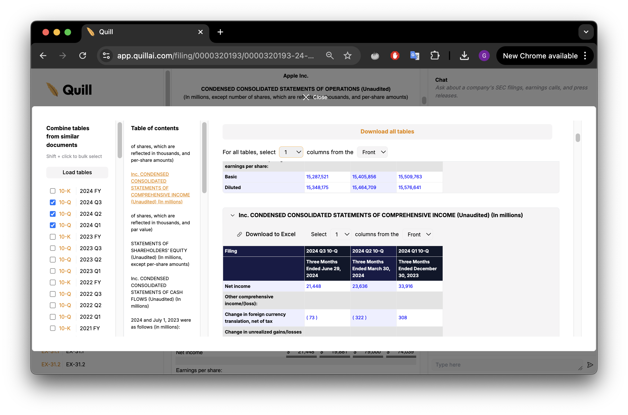Click the page reload icon
Image resolution: width=628 pixels, height=415 pixels.
pyautogui.click(x=83, y=55)
